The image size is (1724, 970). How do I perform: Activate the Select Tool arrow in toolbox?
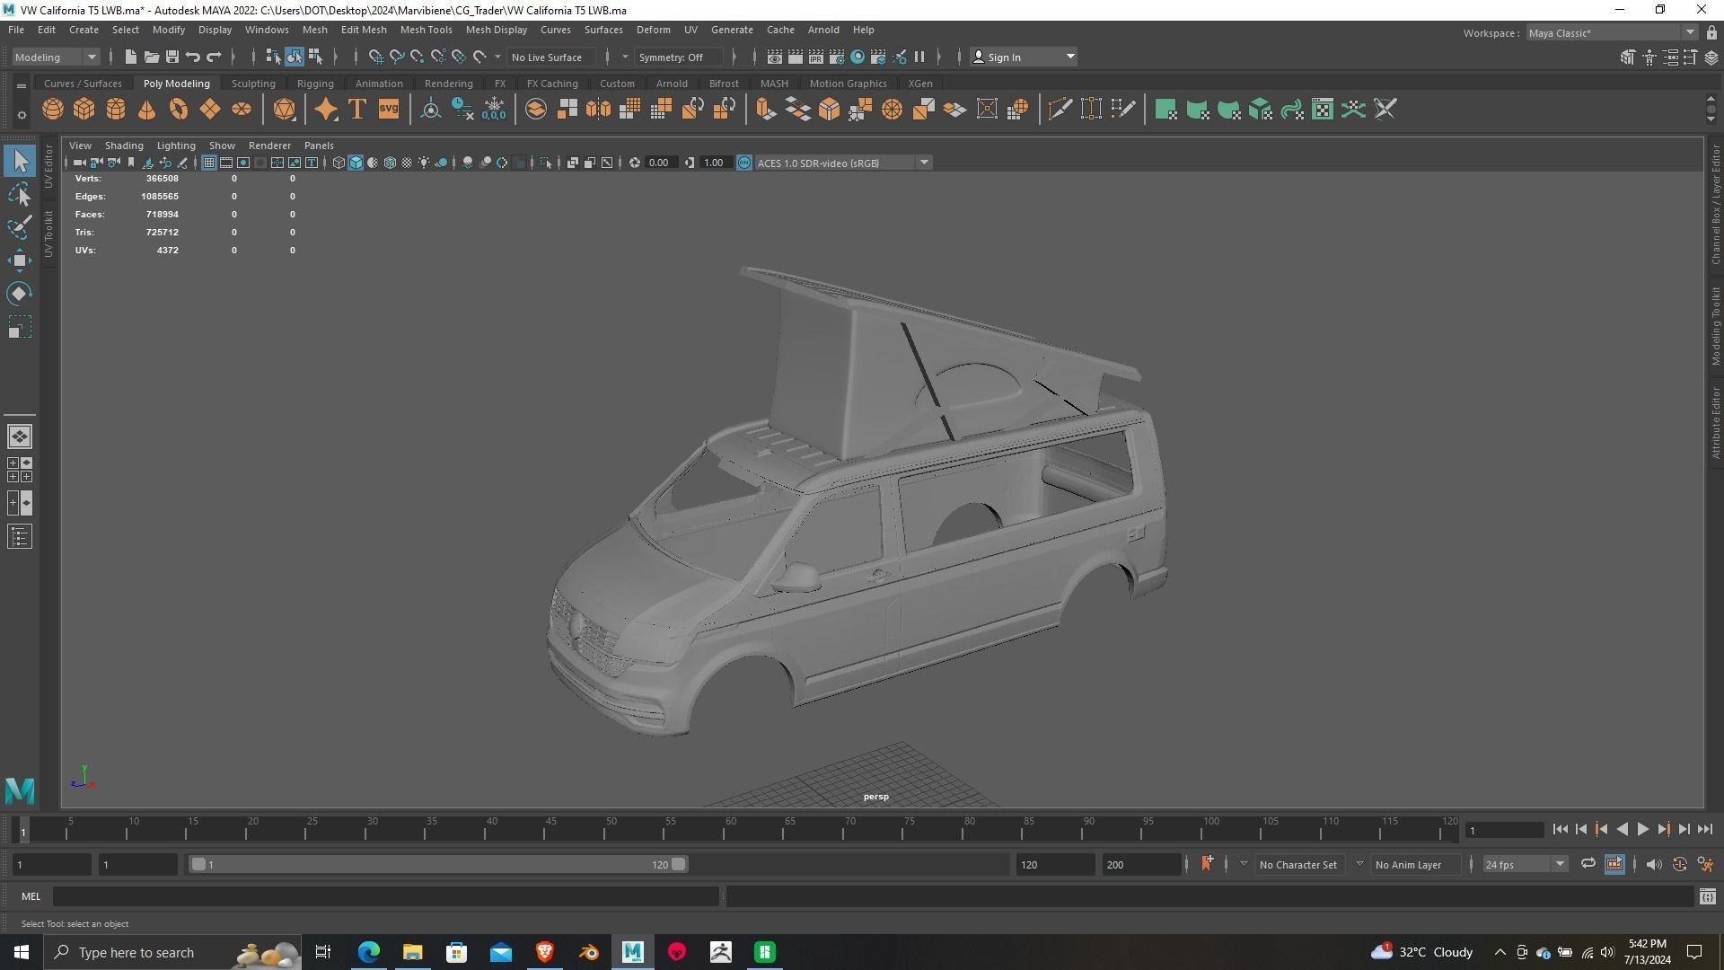[20, 162]
